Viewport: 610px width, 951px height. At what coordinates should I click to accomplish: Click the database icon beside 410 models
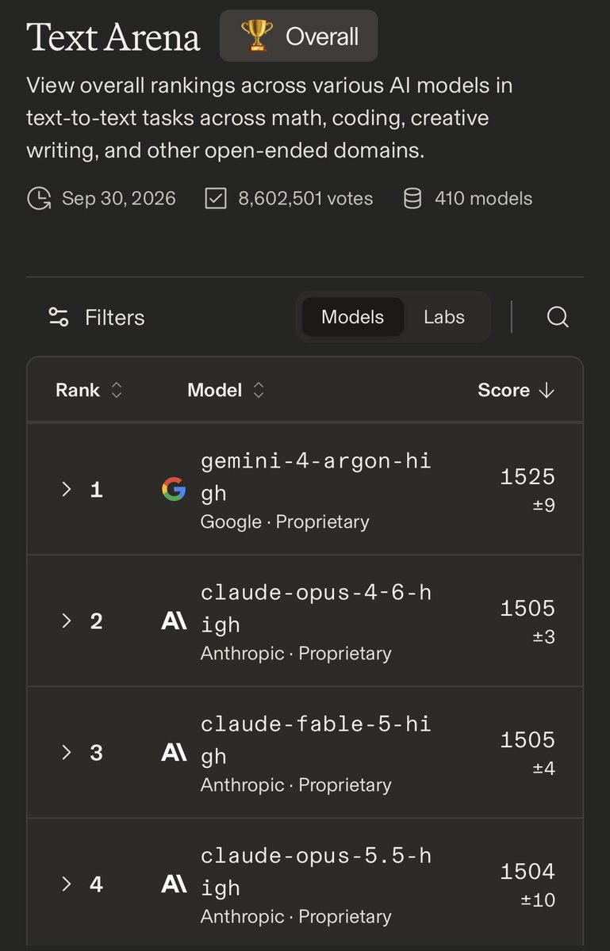click(x=412, y=198)
